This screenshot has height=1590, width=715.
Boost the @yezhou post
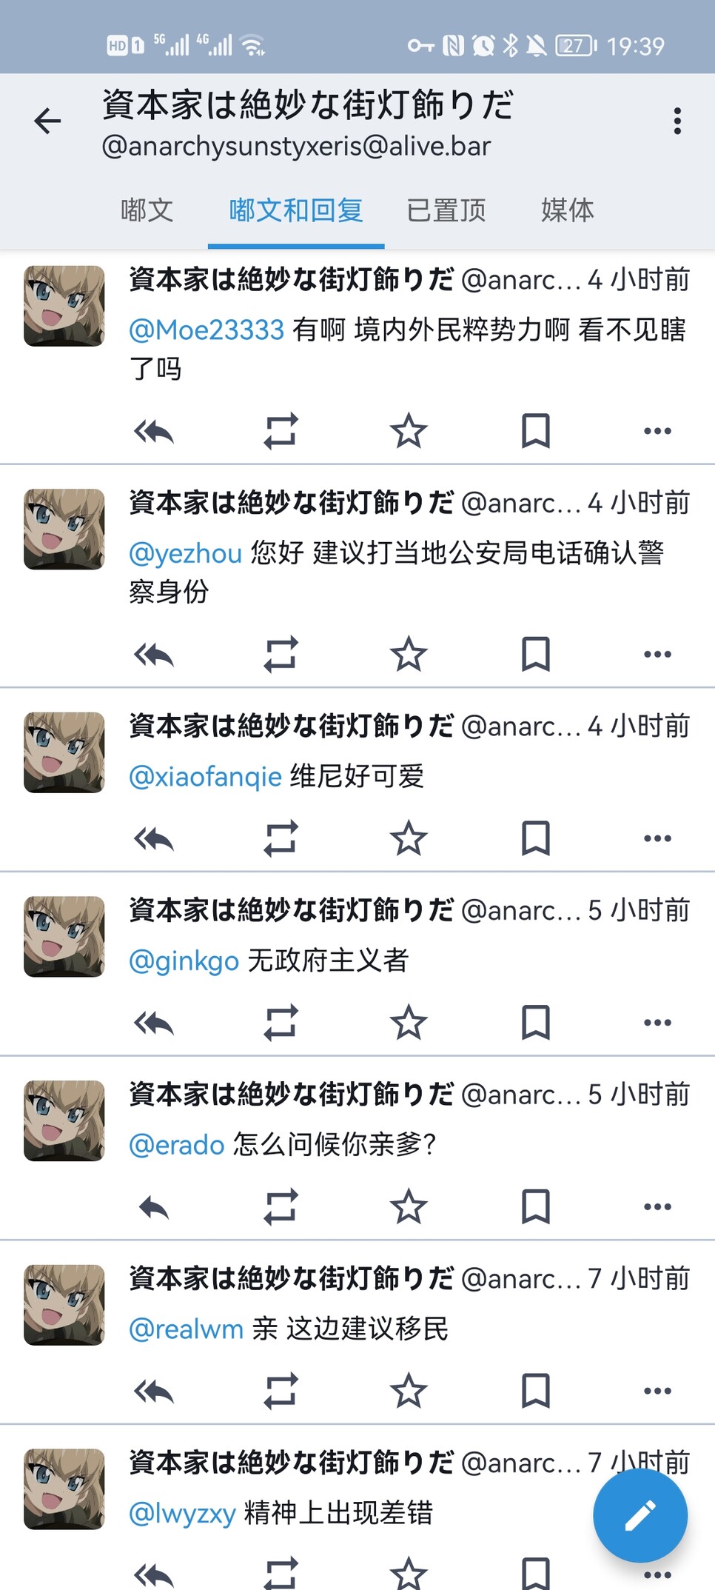(281, 654)
